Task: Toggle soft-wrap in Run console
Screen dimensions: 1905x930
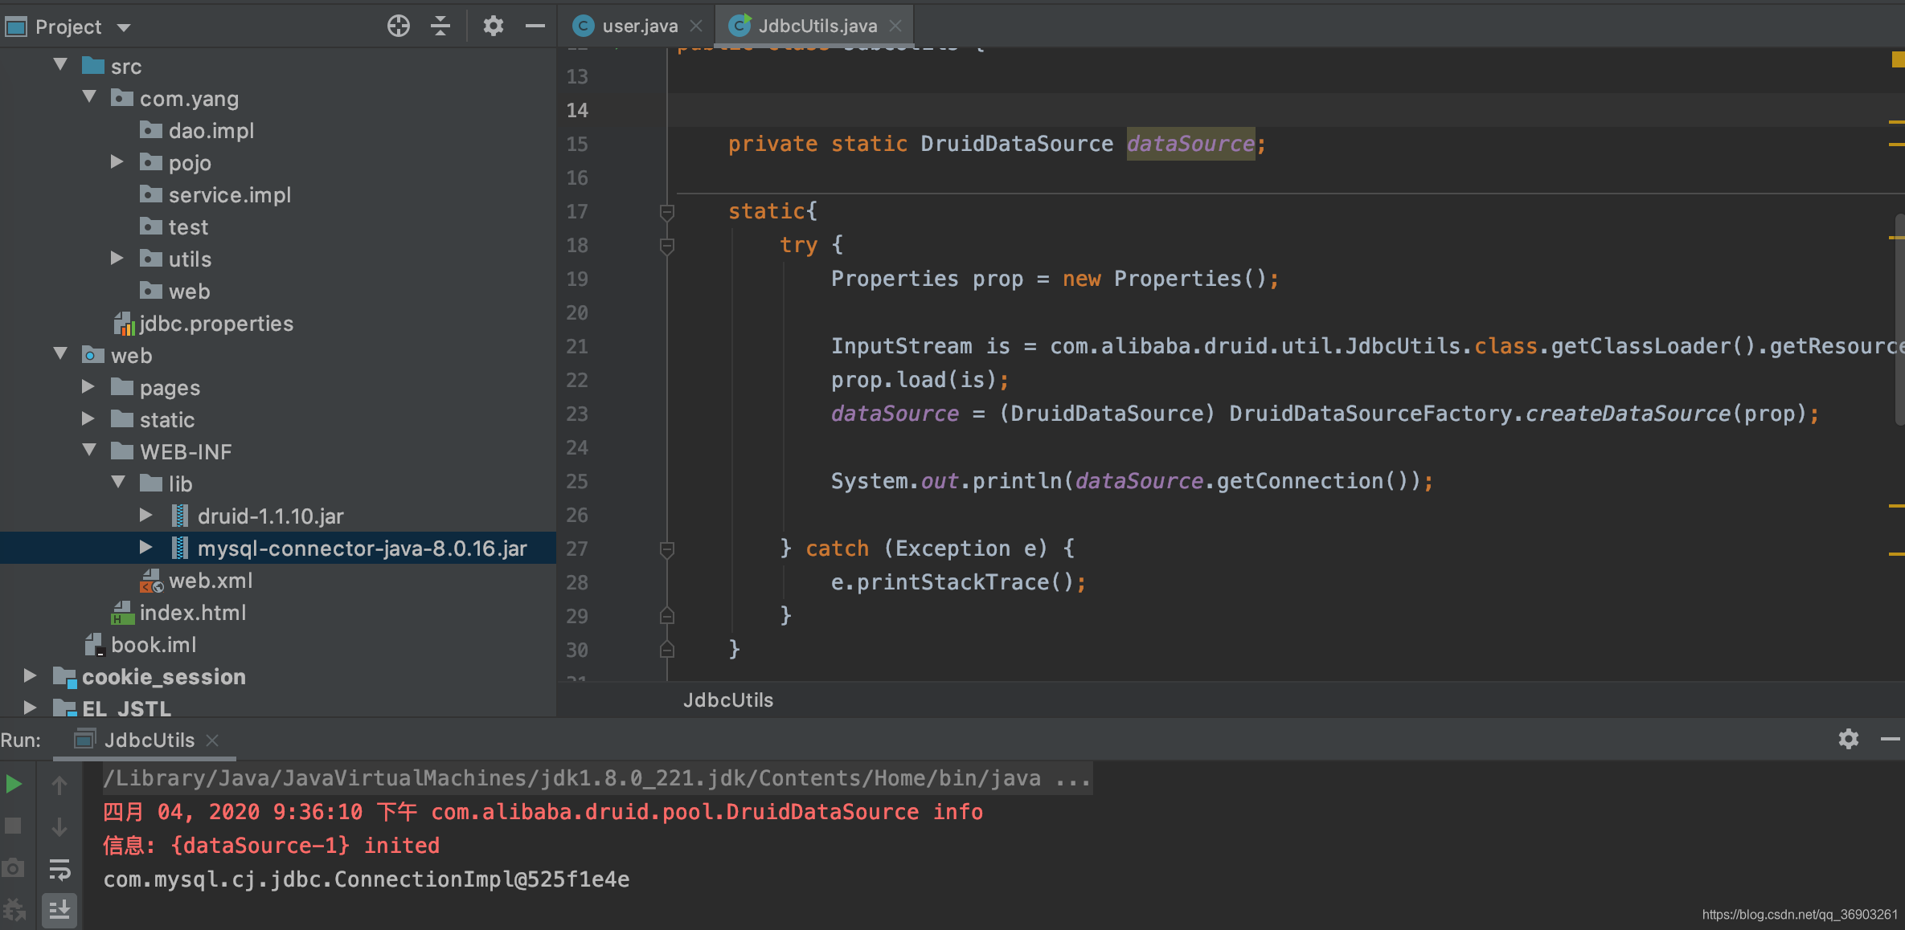Action: pyautogui.click(x=59, y=869)
